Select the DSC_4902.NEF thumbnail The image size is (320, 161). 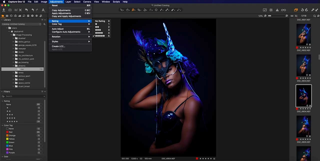tap(304, 35)
